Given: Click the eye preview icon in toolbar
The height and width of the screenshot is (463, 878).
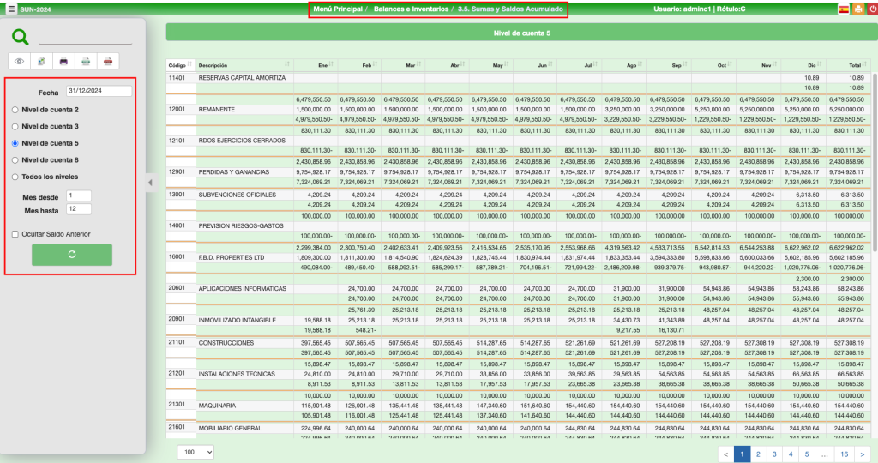Looking at the screenshot, I should tap(20, 61).
